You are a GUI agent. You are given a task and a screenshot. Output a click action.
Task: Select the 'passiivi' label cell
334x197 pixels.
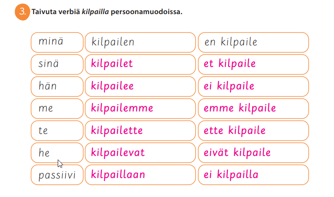pyautogui.click(x=57, y=175)
